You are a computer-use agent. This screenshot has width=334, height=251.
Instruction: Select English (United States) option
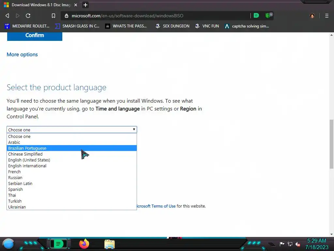point(71,160)
